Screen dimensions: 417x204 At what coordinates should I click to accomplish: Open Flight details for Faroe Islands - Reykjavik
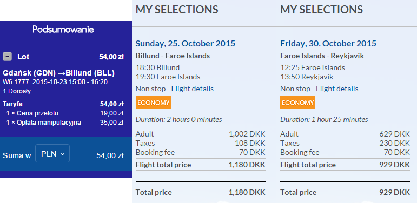pos(337,89)
